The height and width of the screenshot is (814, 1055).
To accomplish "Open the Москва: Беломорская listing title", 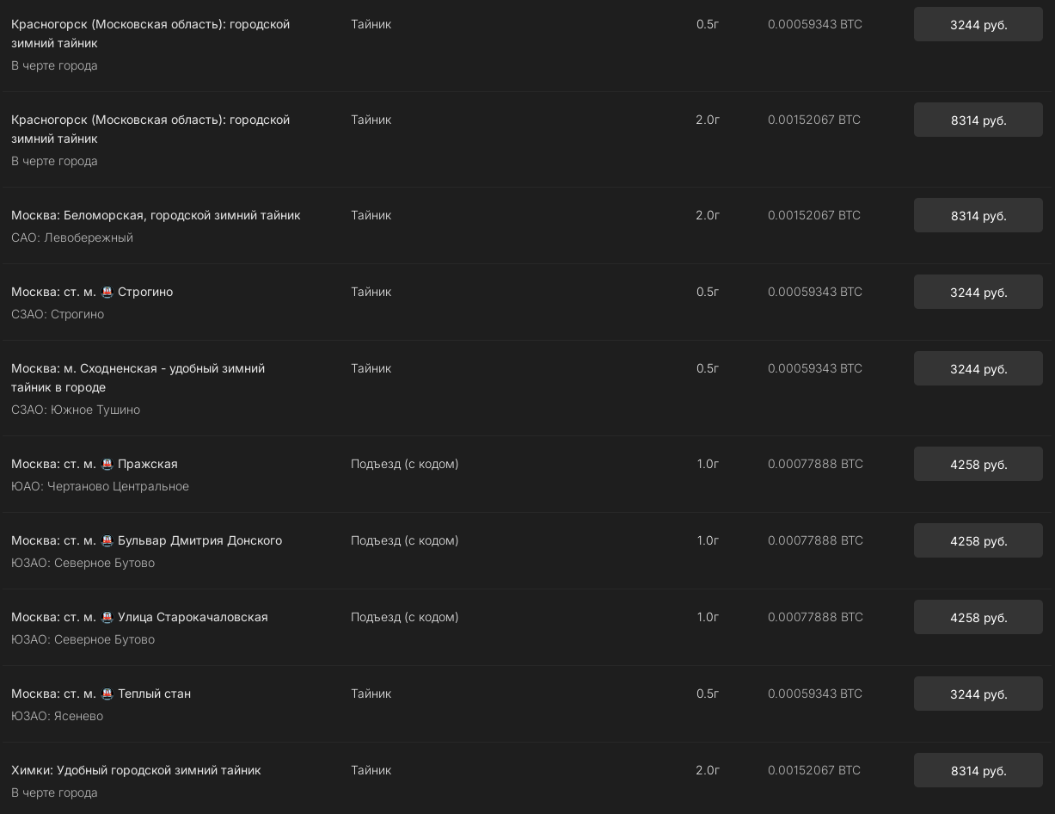I will click(156, 215).
